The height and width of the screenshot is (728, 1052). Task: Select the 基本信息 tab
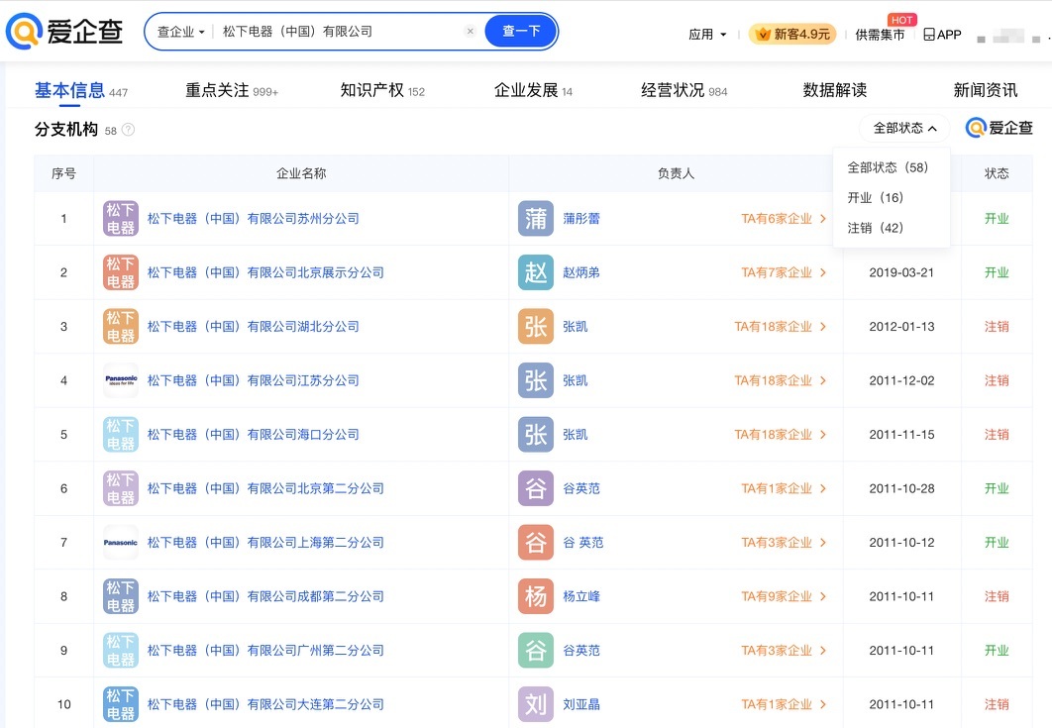point(80,90)
